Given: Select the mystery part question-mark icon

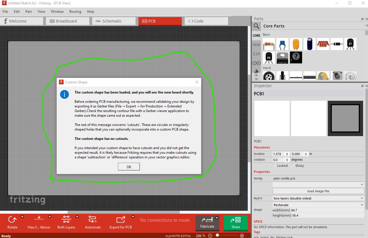Looking at the screenshot, I should click(296, 58).
